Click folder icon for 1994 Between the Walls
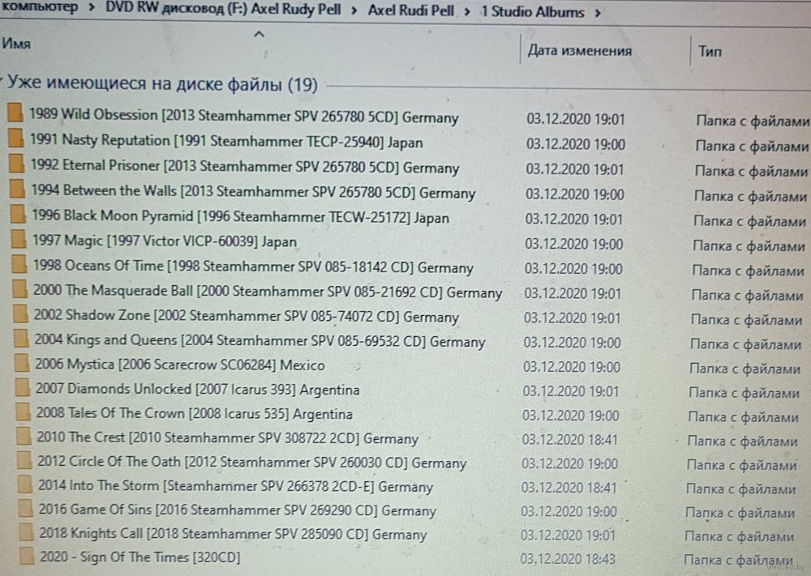811x576 pixels. (x=17, y=188)
